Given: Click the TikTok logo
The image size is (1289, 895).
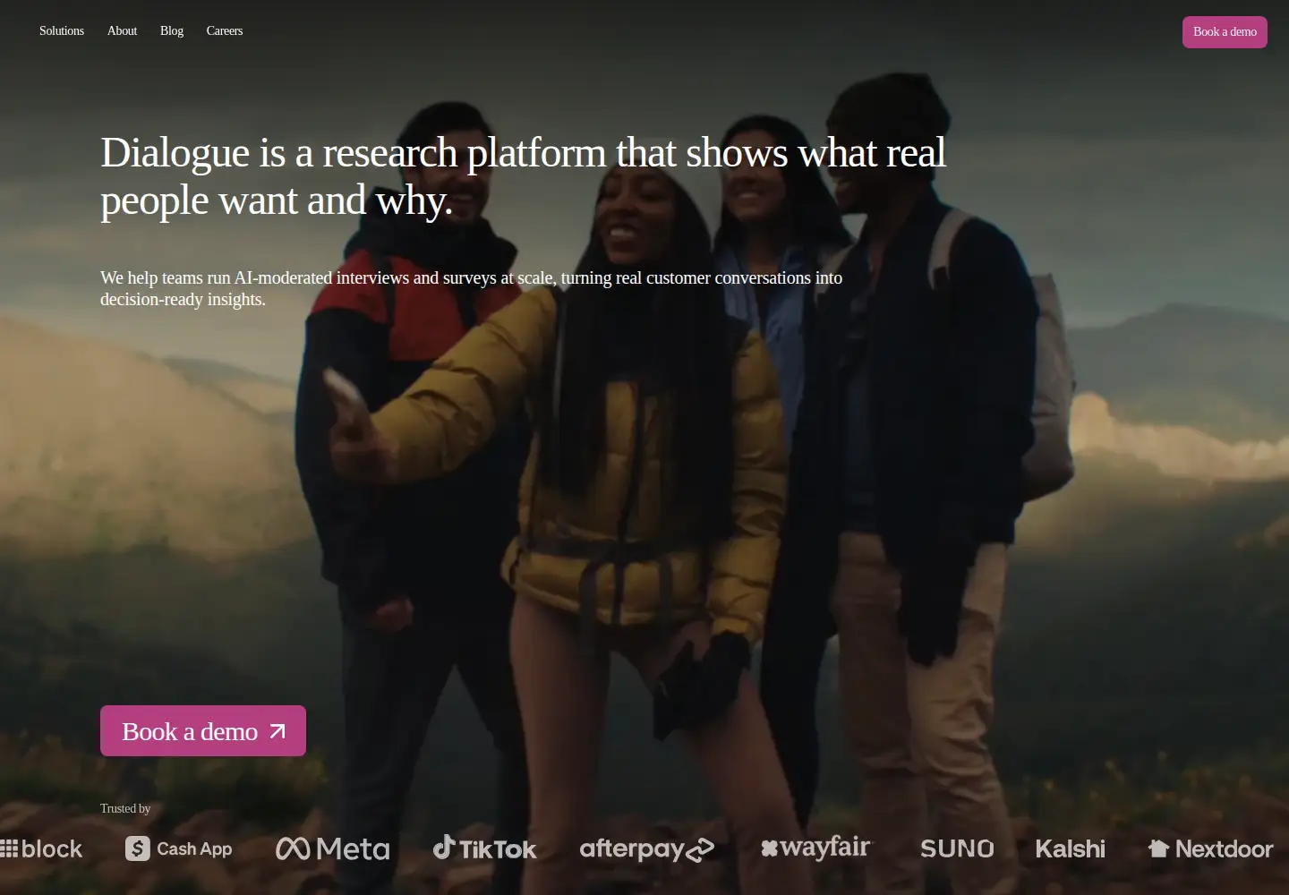Looking at the screenshot, I should (x=485, y=848).
